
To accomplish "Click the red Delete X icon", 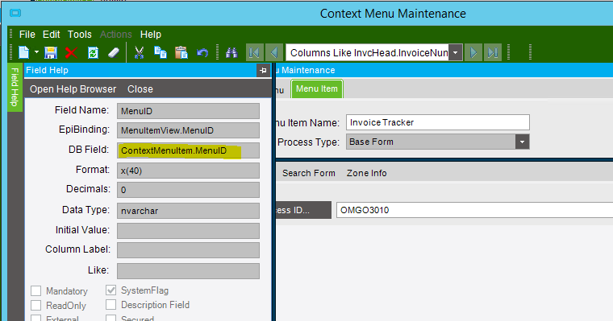I will [x=71, y=52].
